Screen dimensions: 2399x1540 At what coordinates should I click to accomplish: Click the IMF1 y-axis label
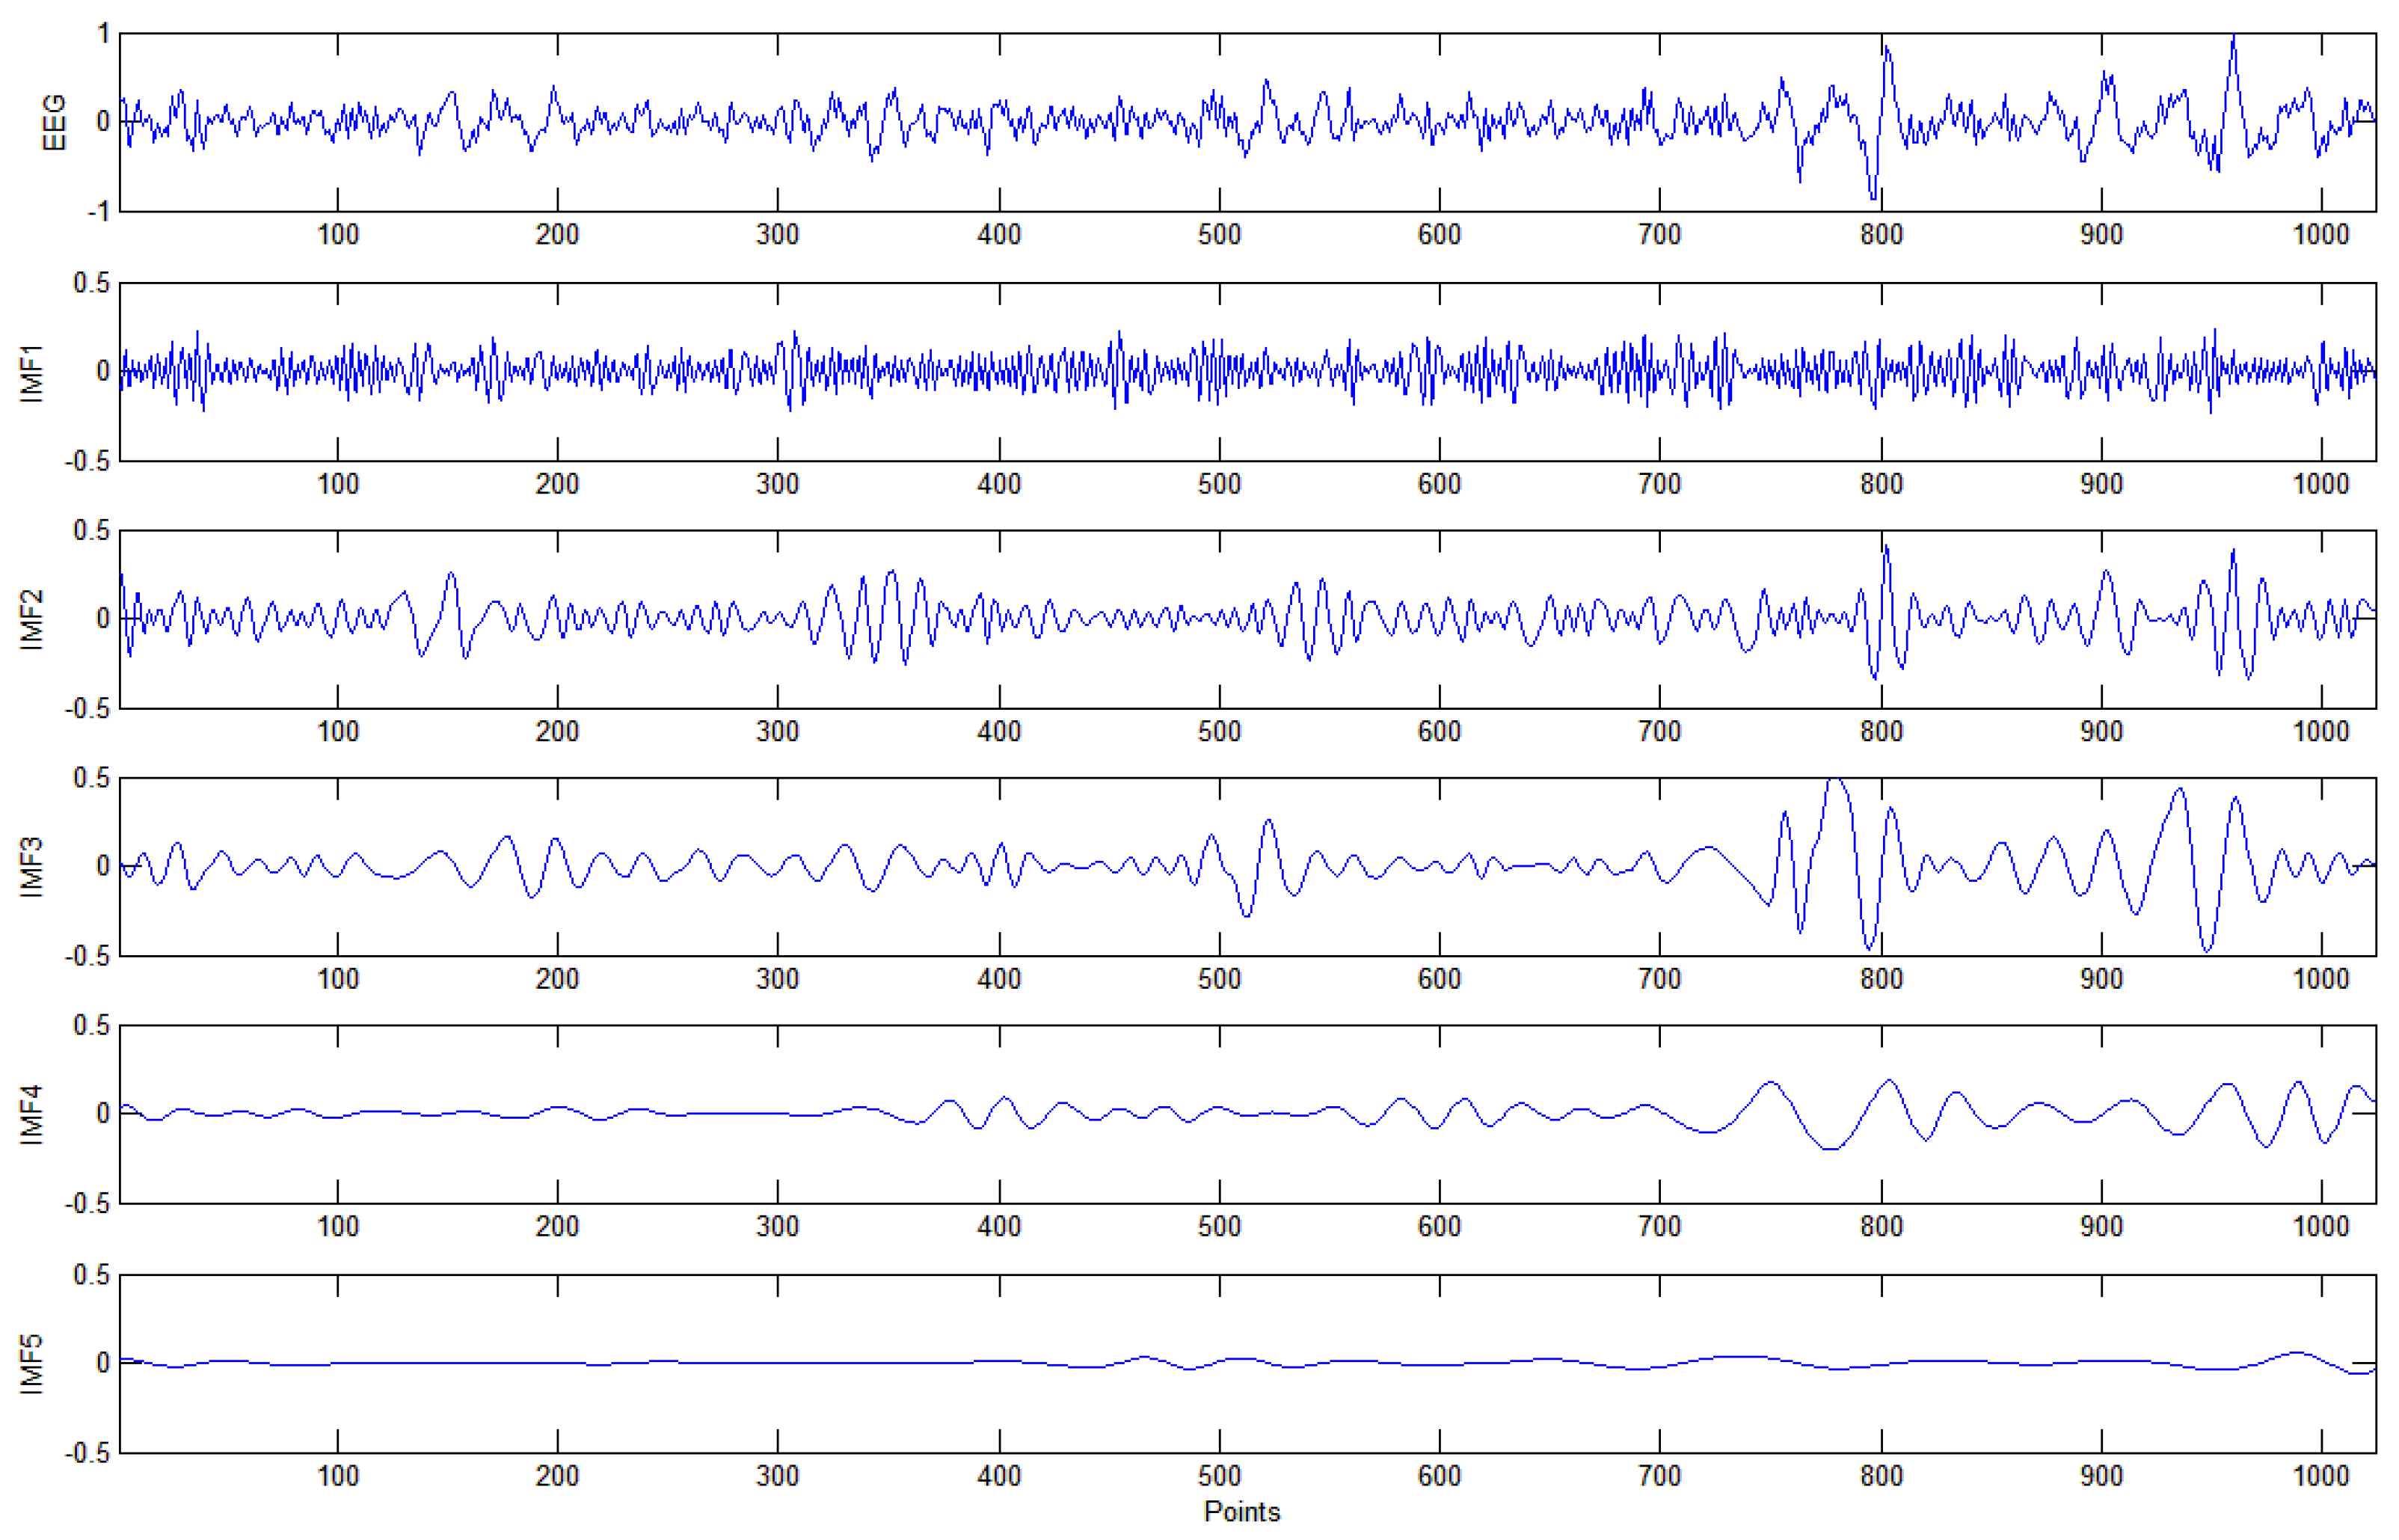pos(32,372)
